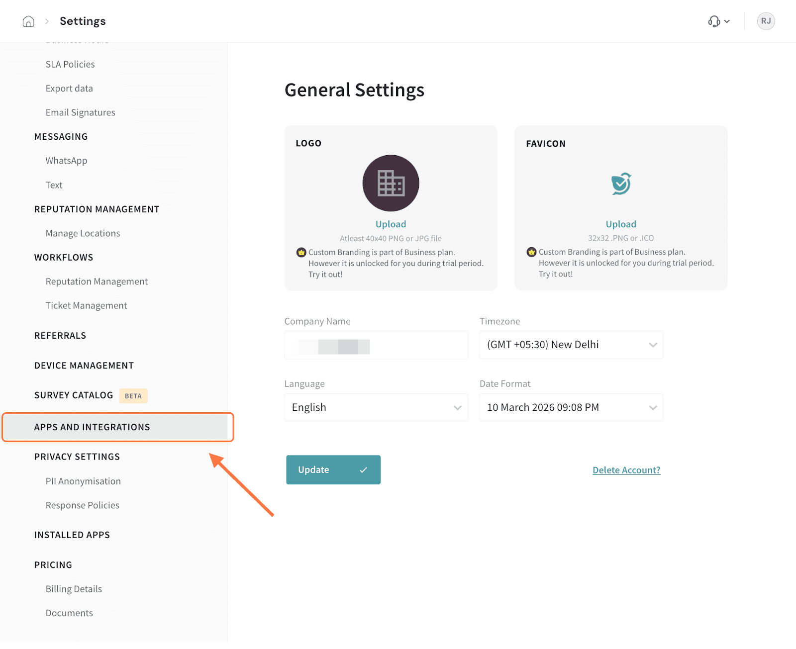The height and width of the screenshot is (649, 796).
Task: Click the favicon bird checkmark image
Action: coord(621,184)
